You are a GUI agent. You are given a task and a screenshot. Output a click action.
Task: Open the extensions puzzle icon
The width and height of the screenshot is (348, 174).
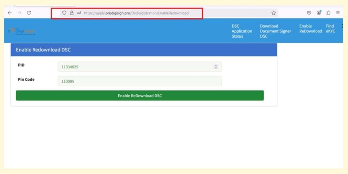(x=329, y=13)
